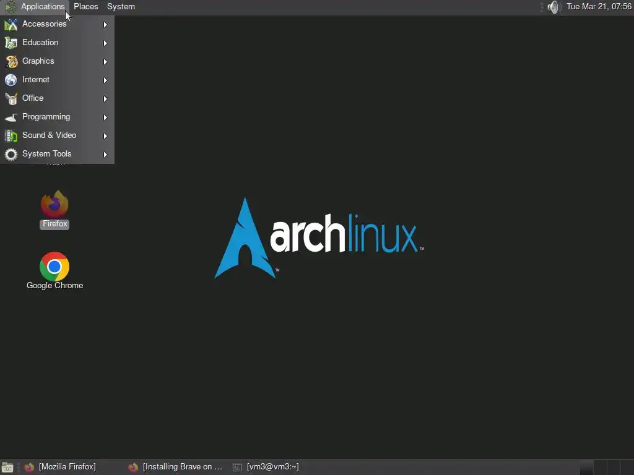This screenshot has width=634, height=475.
Task: Click the Education category icon
Action: click(x=11, y=43)
